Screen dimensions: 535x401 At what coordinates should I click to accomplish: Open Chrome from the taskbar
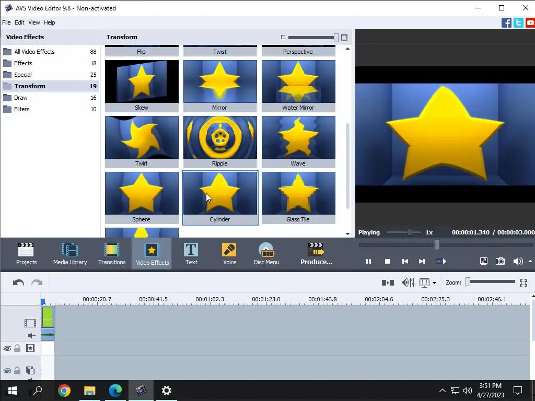[64, 390]
